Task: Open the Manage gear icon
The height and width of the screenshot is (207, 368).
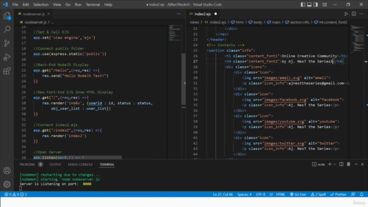Action: click(7, 184)
